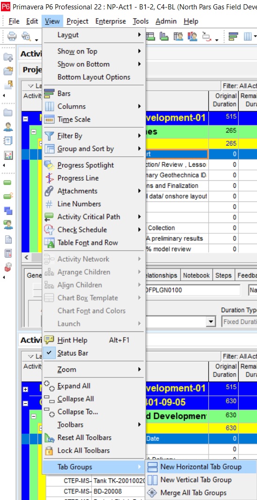Expand the Columns submenu
This screenshot has height=500, width=257.
(x=94, y=106)
